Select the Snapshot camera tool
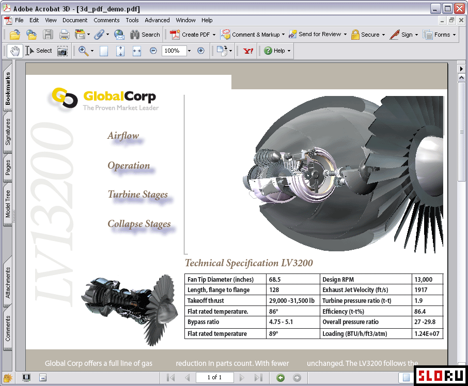The image size is (468, 386). click(x=62, y=51)
